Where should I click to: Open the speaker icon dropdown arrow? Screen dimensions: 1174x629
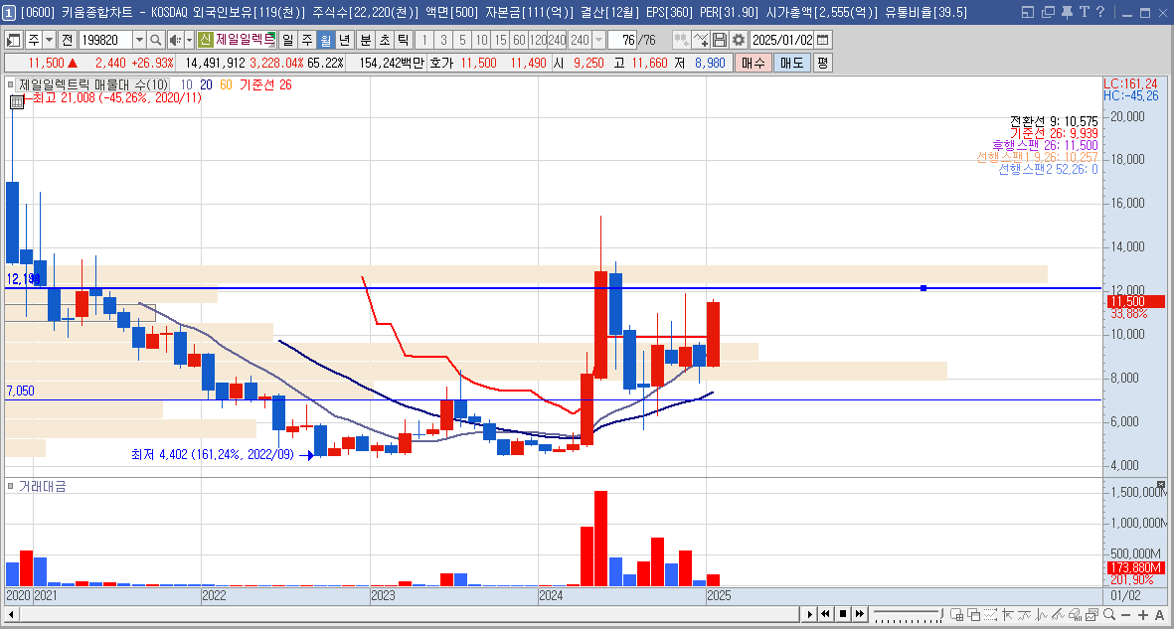pyautogui.click(x=190, y=40)
